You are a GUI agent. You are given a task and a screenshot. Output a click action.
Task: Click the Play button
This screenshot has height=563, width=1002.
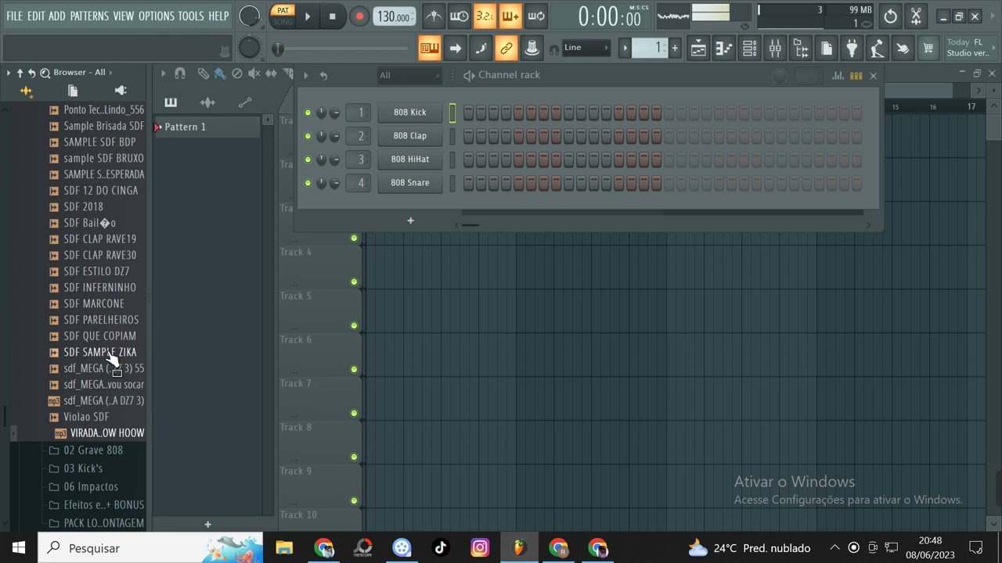[x=308, y=16]
